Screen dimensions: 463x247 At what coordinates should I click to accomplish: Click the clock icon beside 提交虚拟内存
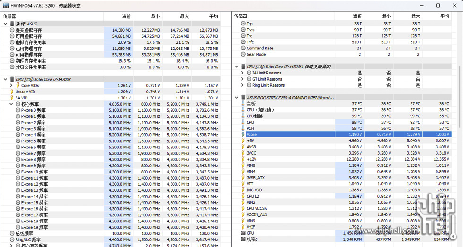(12, 30)
